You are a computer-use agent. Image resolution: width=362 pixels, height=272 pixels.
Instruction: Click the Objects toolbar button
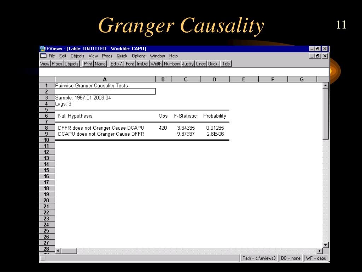pyautogui.click(x=71, y=64)
